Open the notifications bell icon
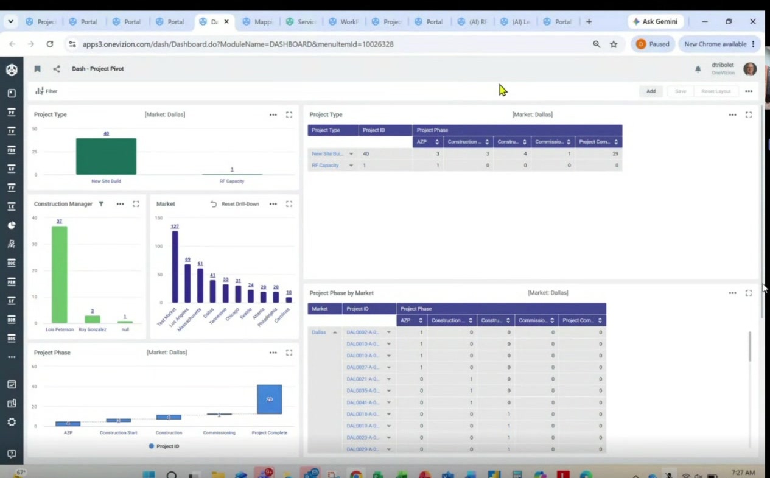This screenshot has width=770, height=478. pos(698,69)
